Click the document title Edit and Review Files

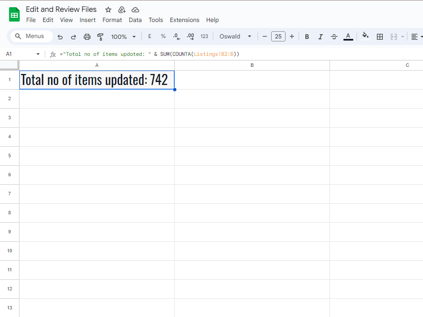[x=61, y=9]
